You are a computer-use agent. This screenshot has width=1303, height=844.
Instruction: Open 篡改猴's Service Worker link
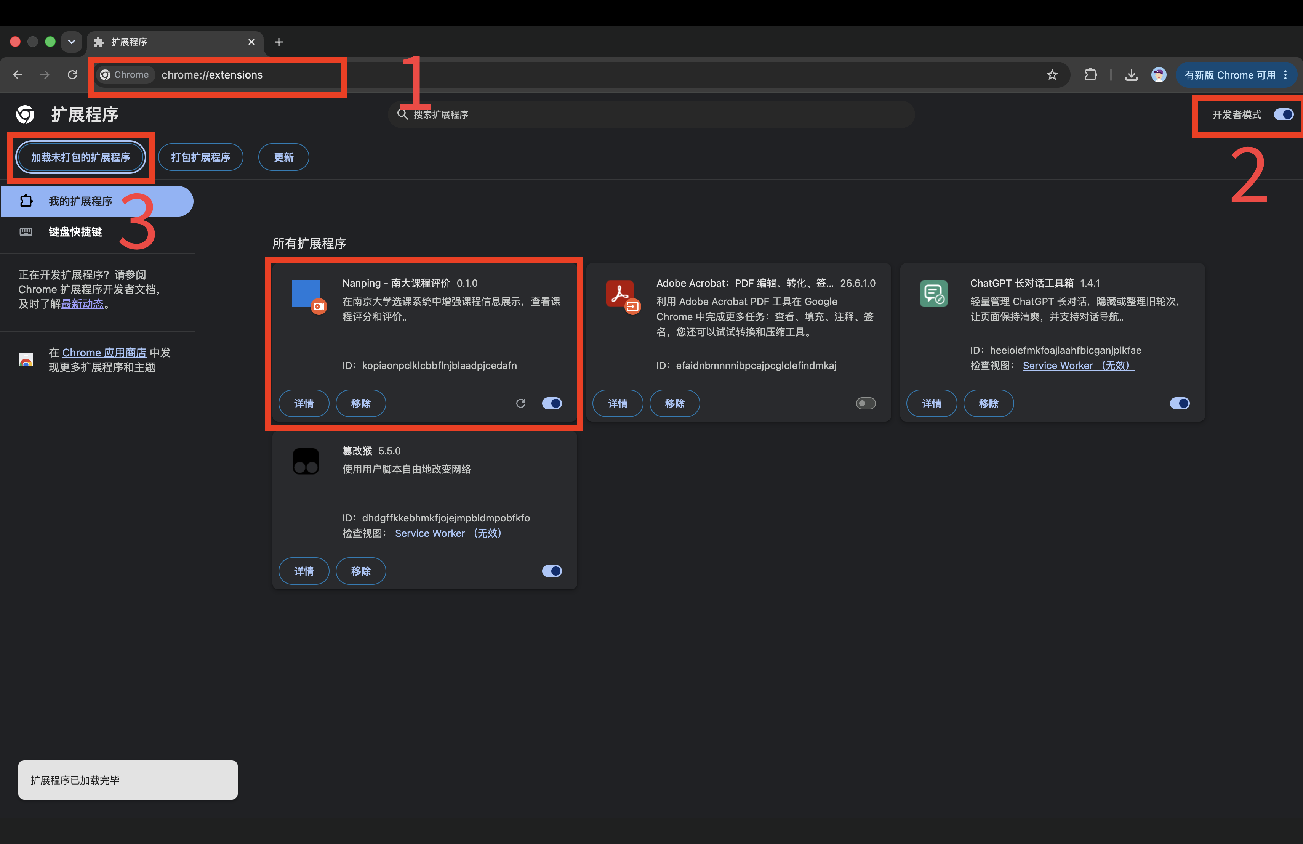point(451,533)
